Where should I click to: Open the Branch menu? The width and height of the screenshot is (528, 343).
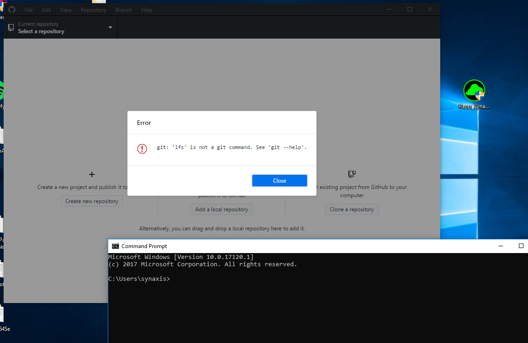click(124, 10)
